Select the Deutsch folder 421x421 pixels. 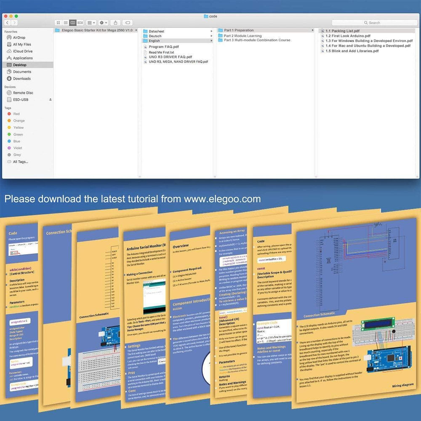coord(155,36)
